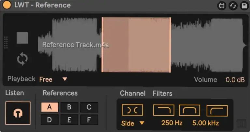The height and width of the screenshot is (132, 250).
Task: Click the Side channel mode label
Action: click(x=128, y=123)
